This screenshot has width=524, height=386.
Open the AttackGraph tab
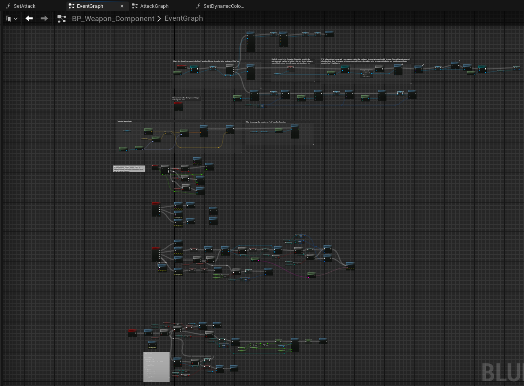pyautogui.click(x=154, y=6)
